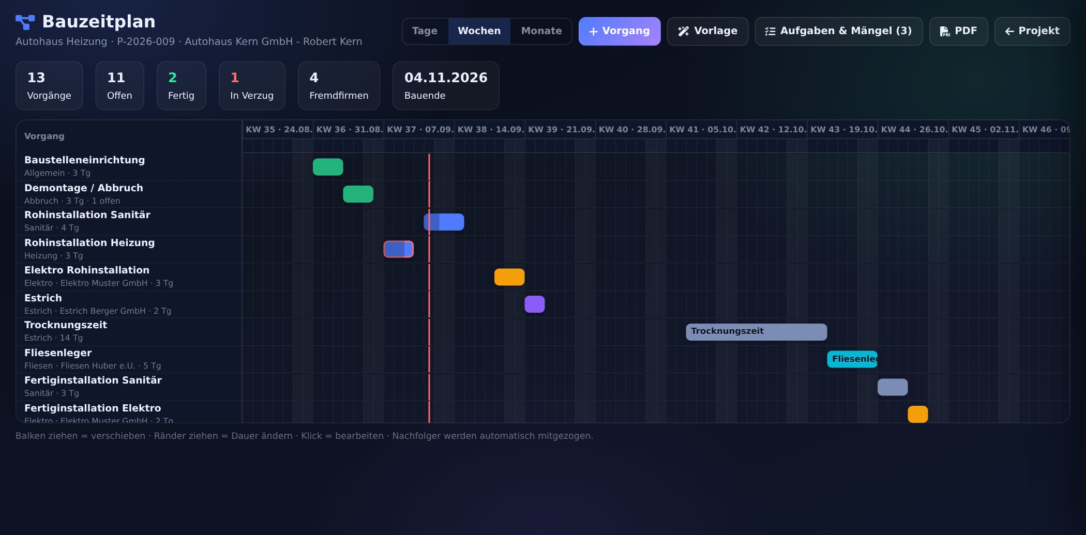
Task: Open the blue Rohinstallation Sanitär bar
Action: point(444,222)
